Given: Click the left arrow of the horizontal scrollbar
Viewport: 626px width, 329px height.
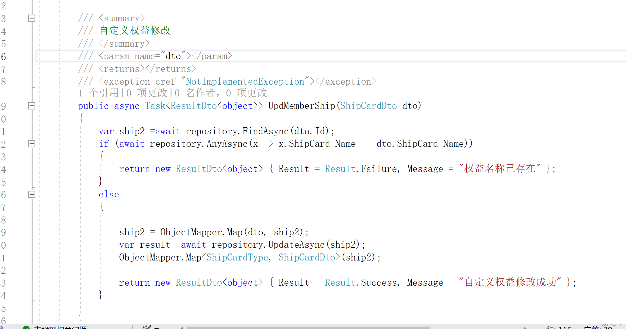Looking at the screenshot, I should 182,327.
